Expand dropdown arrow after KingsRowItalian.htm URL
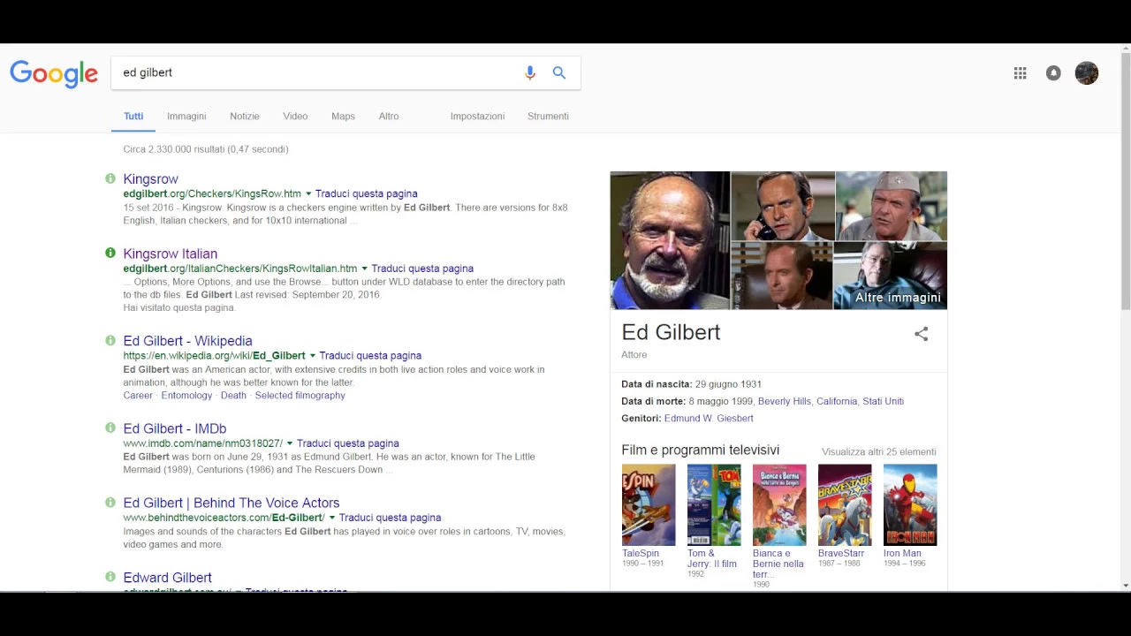The image size is (1131, 636). pos(365,269)
